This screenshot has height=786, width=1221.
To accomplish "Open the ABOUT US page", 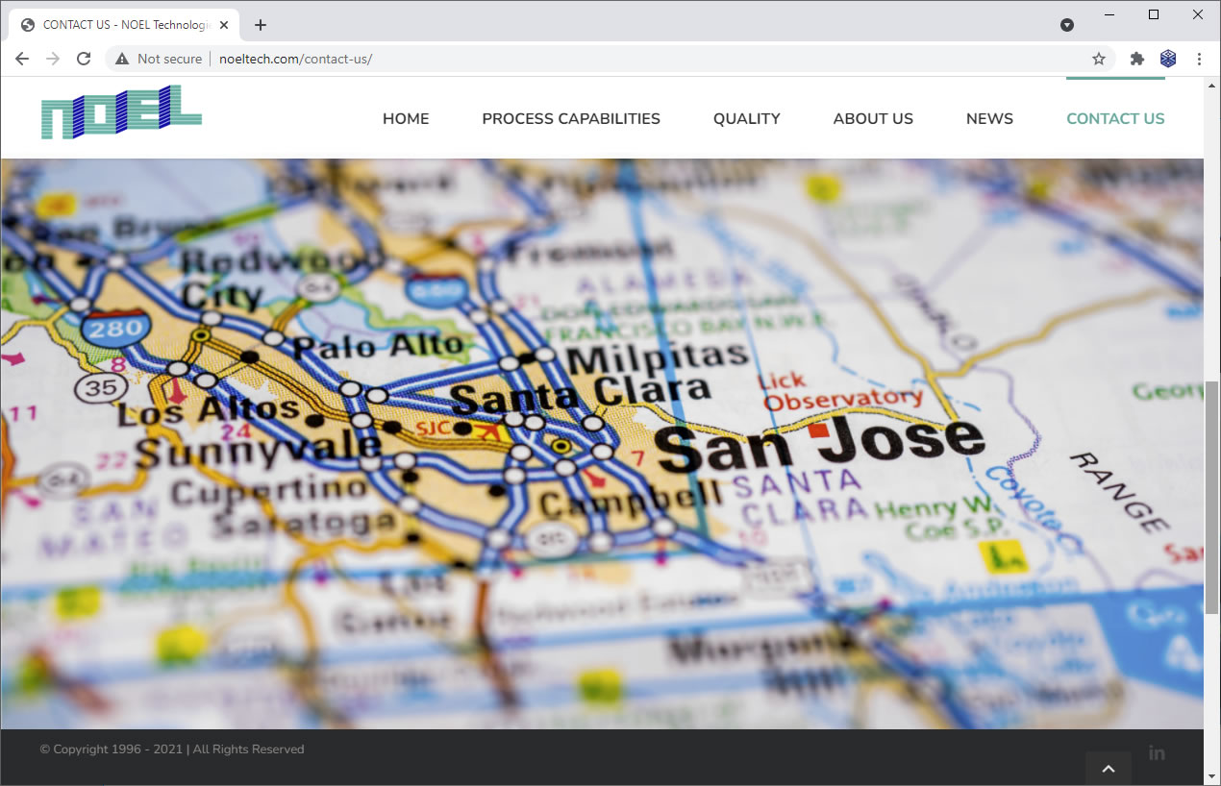I will click(x=873, y=119).
